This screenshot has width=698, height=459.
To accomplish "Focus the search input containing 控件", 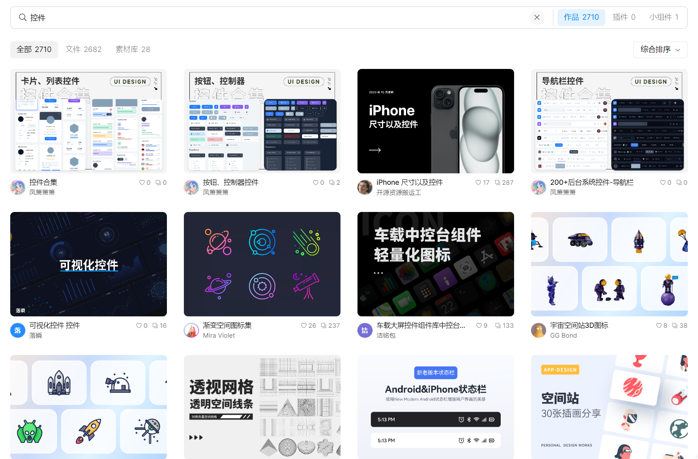I will (x=276, y=17).
